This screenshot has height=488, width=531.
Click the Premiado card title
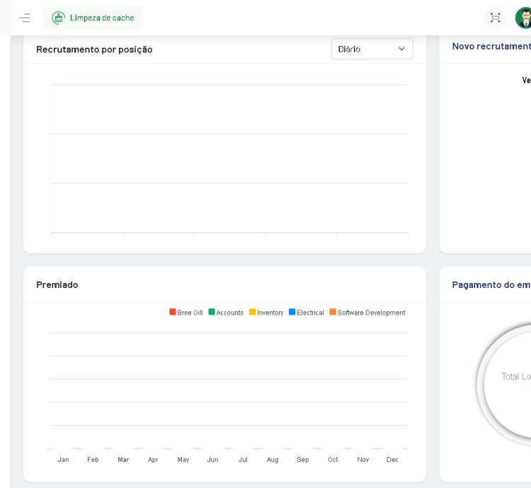[57, 284]
